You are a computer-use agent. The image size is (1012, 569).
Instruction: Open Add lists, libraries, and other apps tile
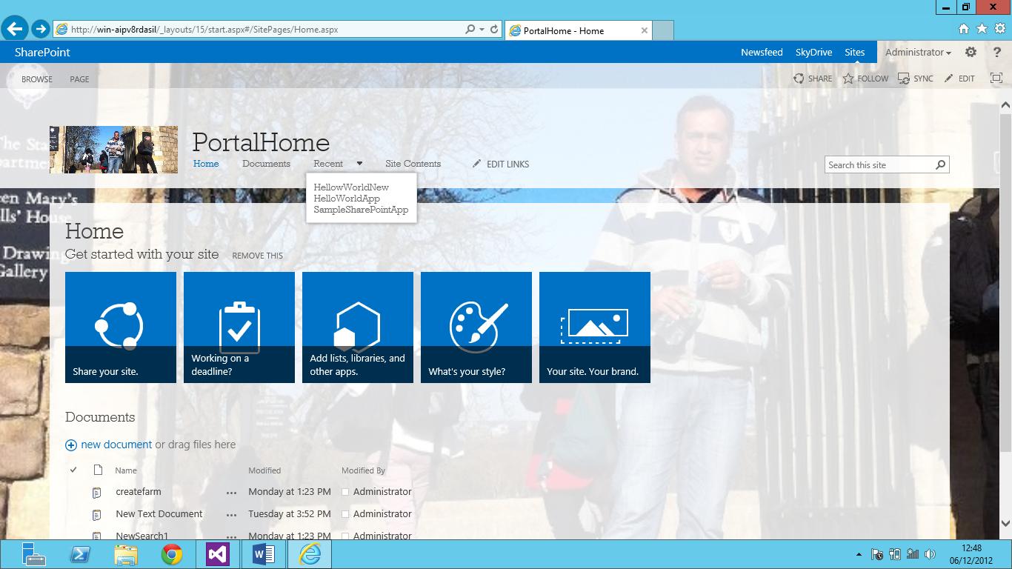click(358, 327)
